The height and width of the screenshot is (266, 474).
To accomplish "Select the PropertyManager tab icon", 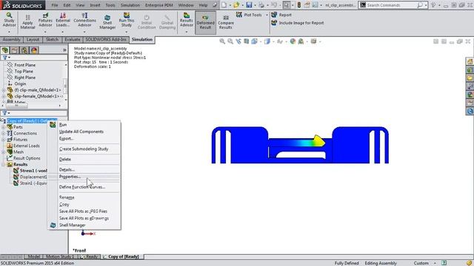I will (x=15, y=50).
